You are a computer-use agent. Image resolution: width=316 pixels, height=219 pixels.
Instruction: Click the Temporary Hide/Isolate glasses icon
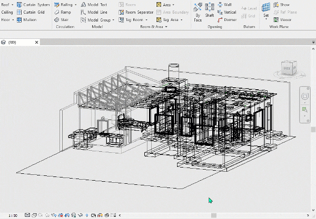coord(80,215)
